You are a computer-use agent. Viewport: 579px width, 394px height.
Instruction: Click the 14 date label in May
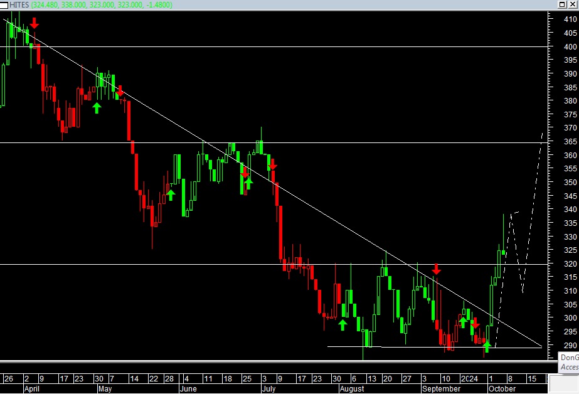pos(134,379)
